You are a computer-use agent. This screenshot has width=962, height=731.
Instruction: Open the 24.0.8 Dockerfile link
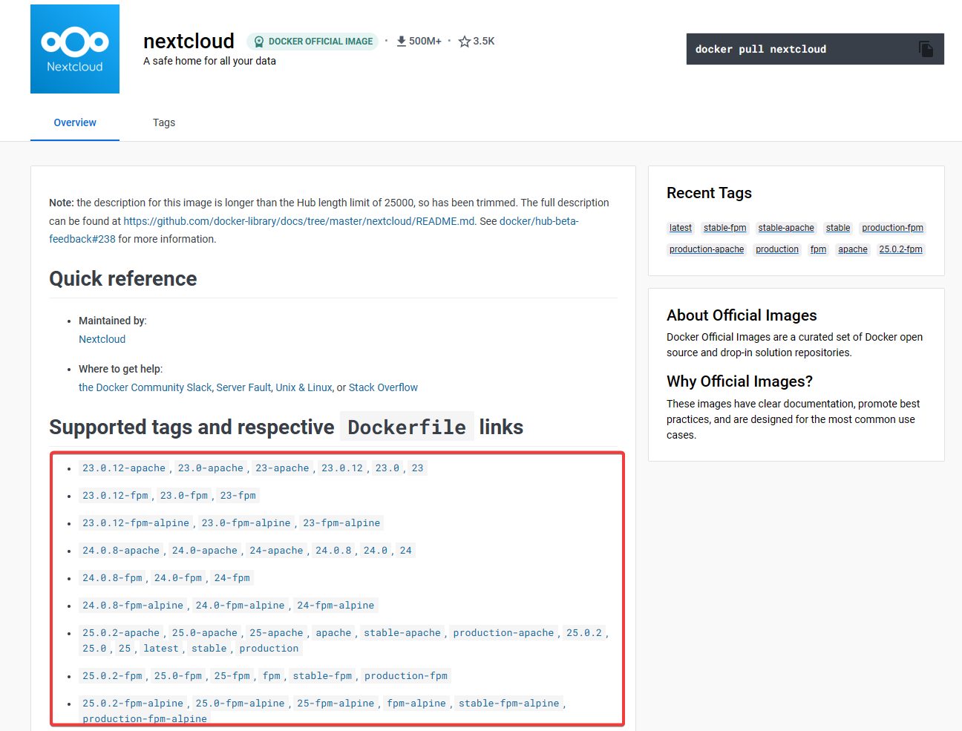click(x=333, y=551)
